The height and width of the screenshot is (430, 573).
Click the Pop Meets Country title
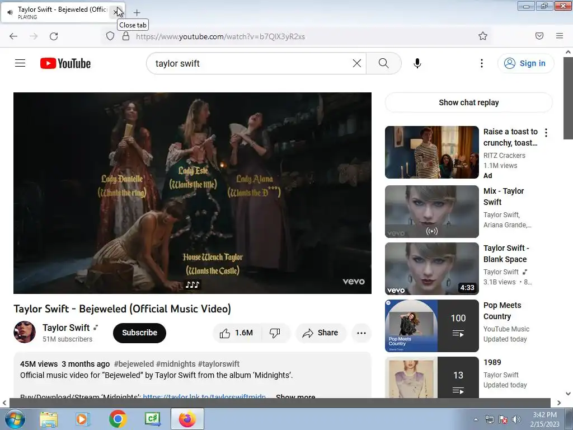tap(502, 311)
